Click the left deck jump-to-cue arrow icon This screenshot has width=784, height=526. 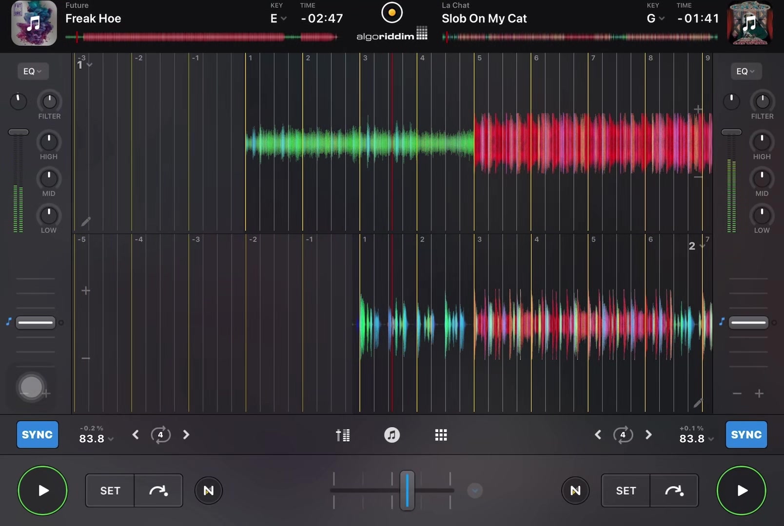click(x=158, y=490)
